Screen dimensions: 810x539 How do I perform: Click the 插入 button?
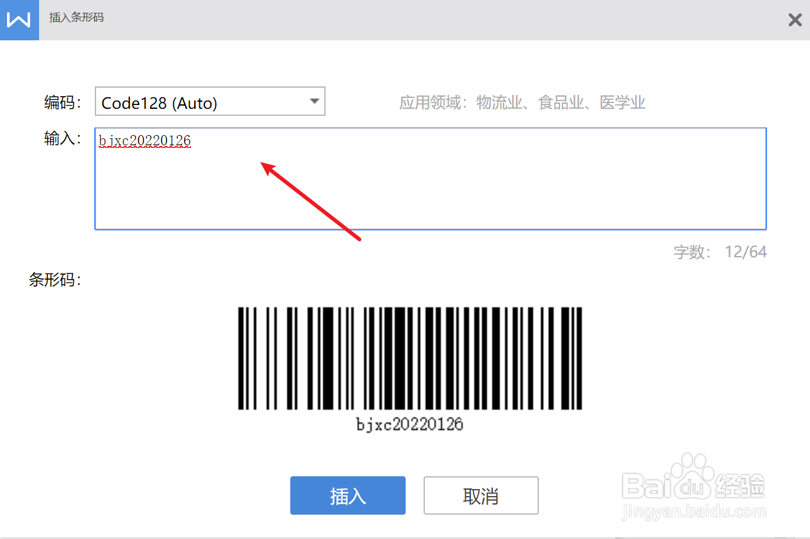(x=348, y=495)
